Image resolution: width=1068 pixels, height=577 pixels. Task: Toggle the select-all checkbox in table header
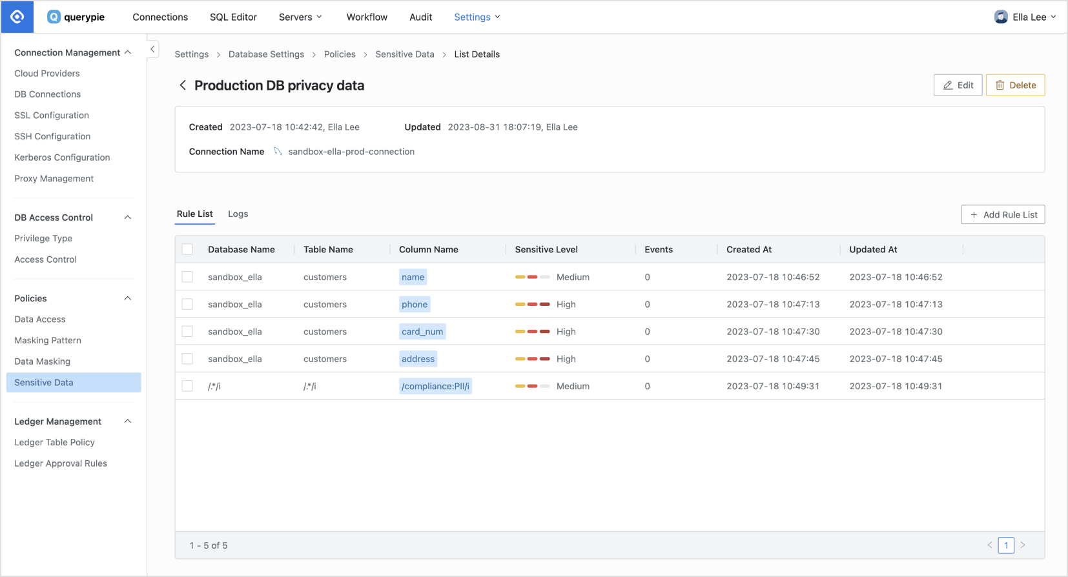[187, 249]
